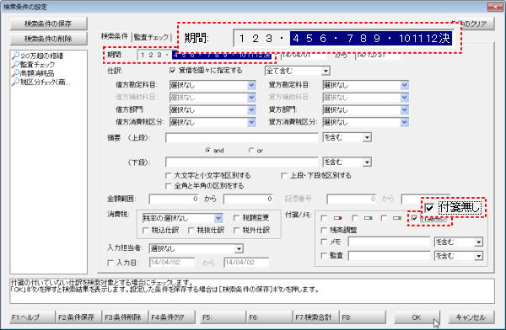Click the magnifier icon beside 高額消耗品
Screen dimensions: 506x330
(x=15, y=73)
